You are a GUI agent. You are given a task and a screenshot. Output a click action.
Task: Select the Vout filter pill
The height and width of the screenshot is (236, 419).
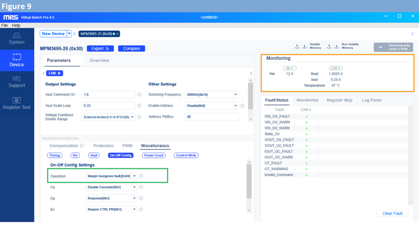coord(94,155)
